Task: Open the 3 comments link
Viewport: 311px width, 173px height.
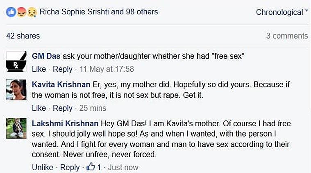Action: [x=287, y=36]
